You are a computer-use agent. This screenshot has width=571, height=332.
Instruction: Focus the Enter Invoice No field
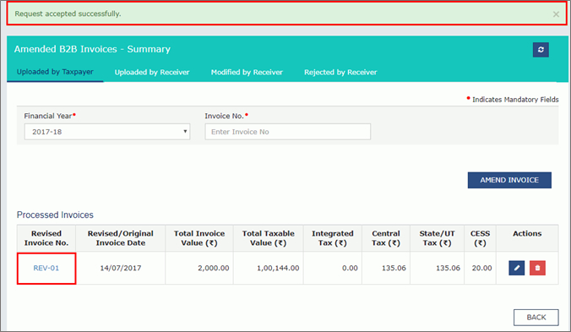[x=288, y=132]
